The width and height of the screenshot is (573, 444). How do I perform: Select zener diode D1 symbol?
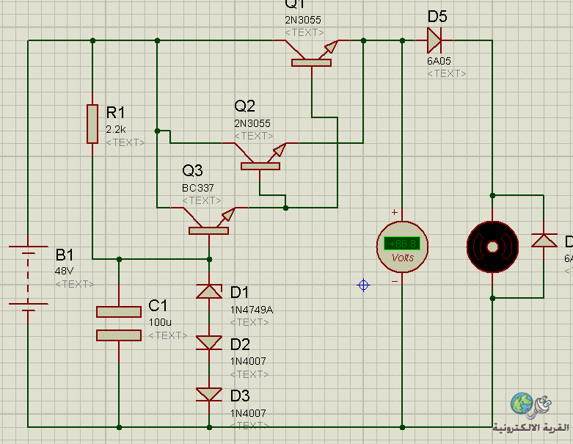(x=209, y=291)
